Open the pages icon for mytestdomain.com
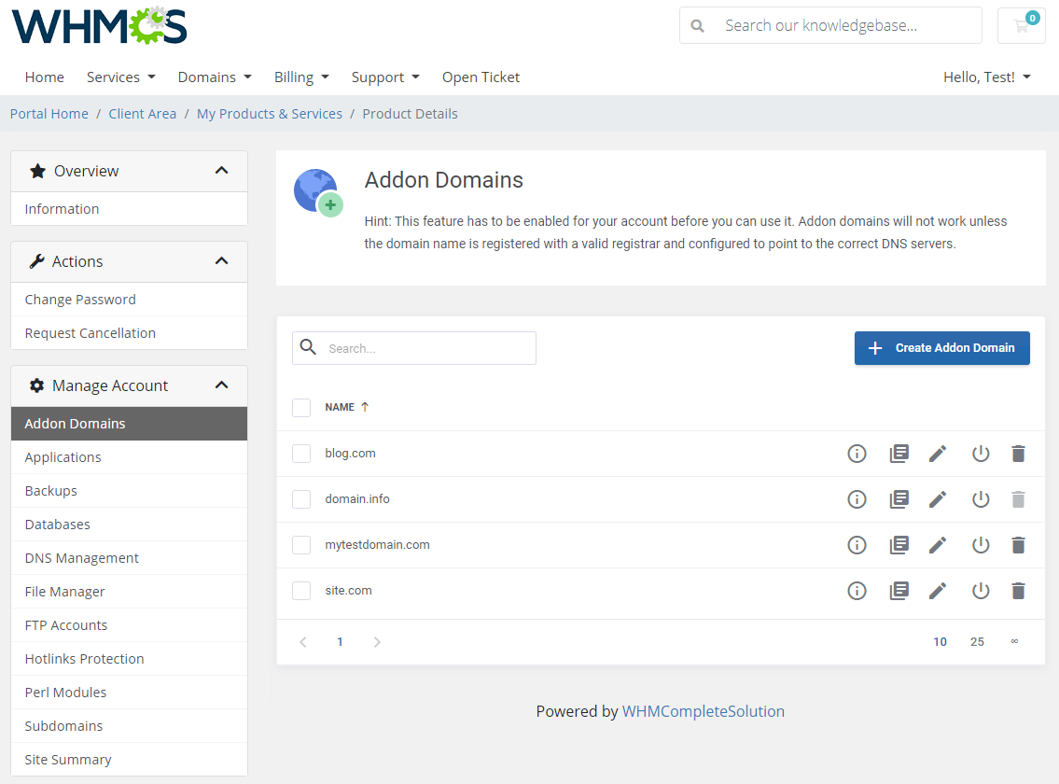 coord(899,545)
